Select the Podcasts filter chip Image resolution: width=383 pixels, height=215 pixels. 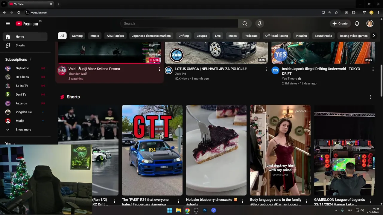[x=251, y=36]
